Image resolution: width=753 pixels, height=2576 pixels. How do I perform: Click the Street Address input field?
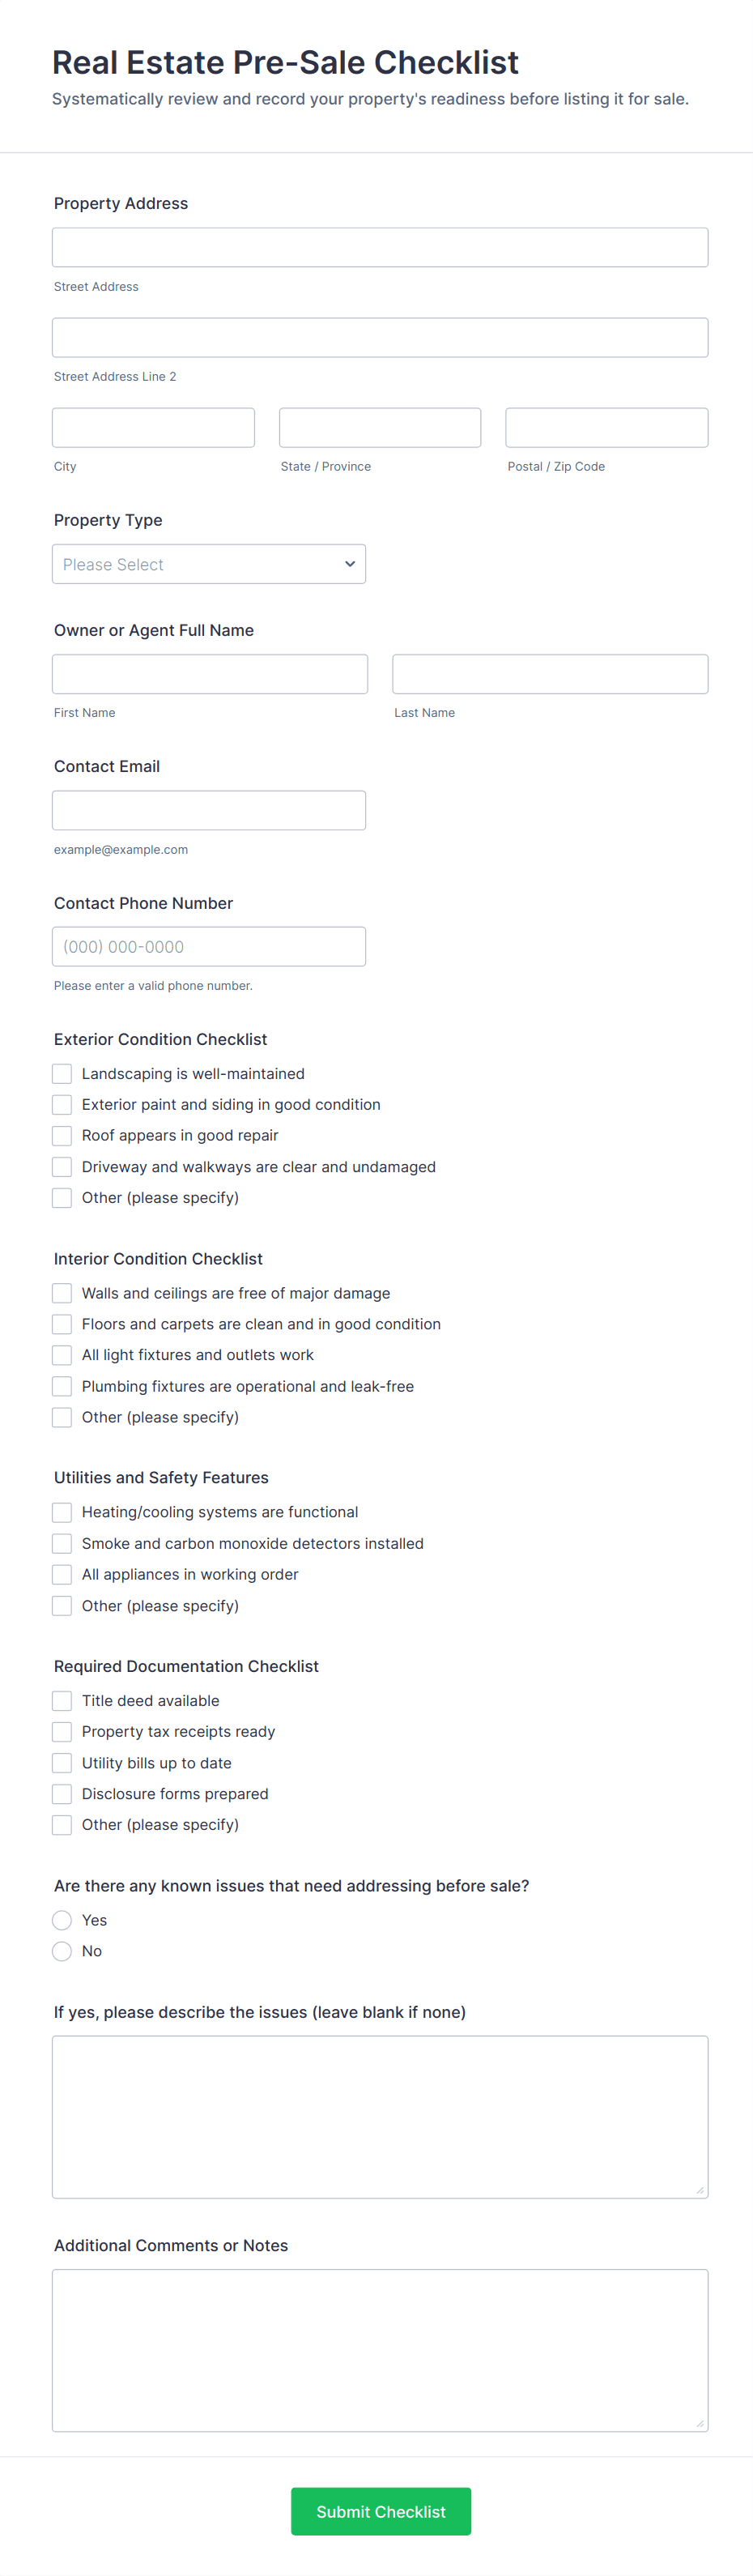(380, 247)
